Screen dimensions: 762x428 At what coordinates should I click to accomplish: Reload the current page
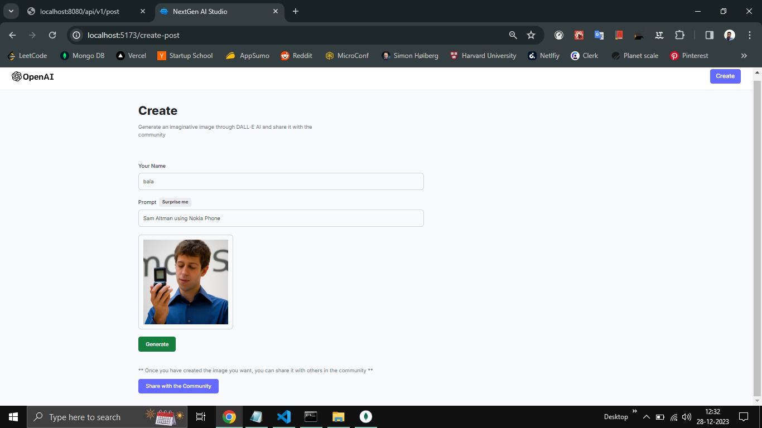click(52, 35)
